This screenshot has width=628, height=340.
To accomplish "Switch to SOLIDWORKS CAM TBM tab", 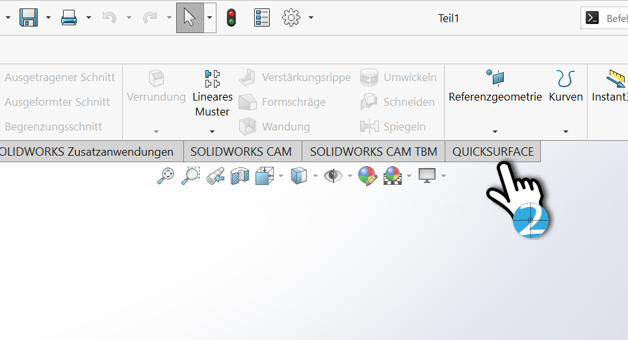I will point(373,151).
